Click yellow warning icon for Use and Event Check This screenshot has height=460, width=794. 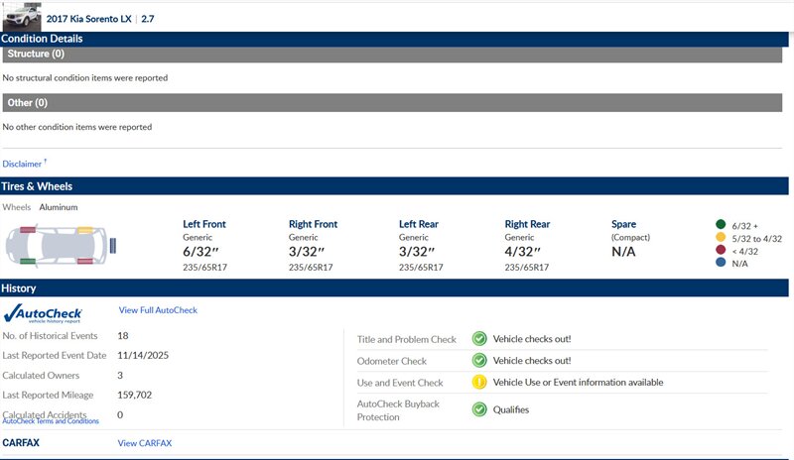pyautogui.click(x=479, y=382)
